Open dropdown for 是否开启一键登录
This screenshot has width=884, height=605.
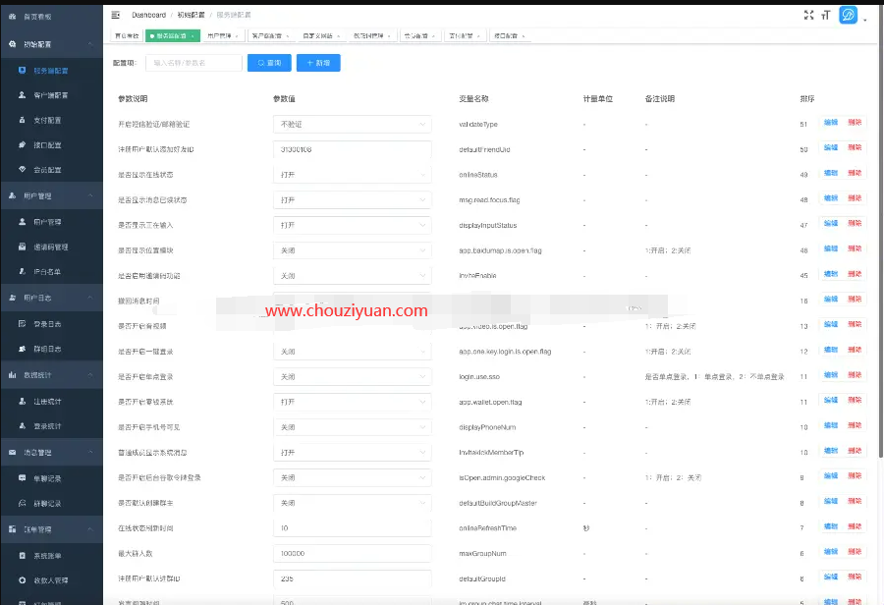(352, 352)
